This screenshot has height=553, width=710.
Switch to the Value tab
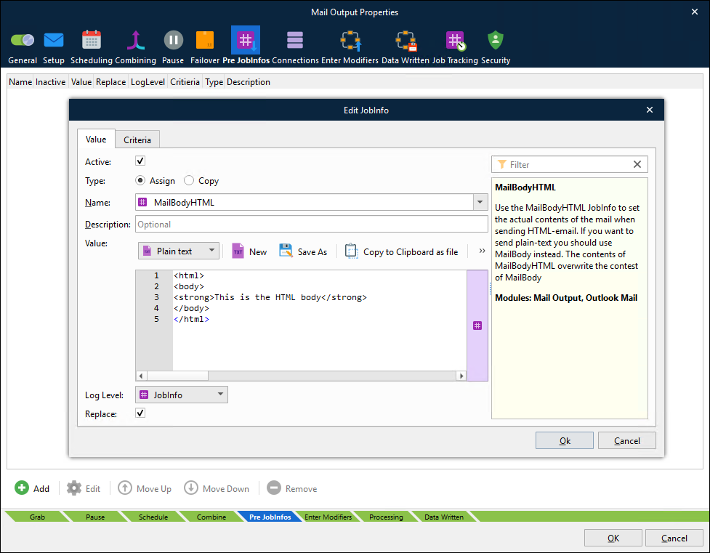coord(96,139)
